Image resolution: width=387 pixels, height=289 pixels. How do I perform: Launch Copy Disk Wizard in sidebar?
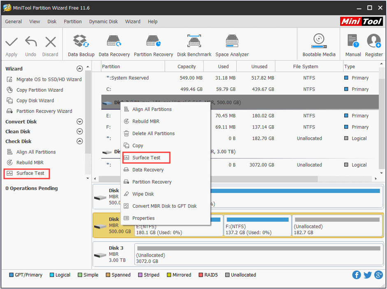(30, 101)
